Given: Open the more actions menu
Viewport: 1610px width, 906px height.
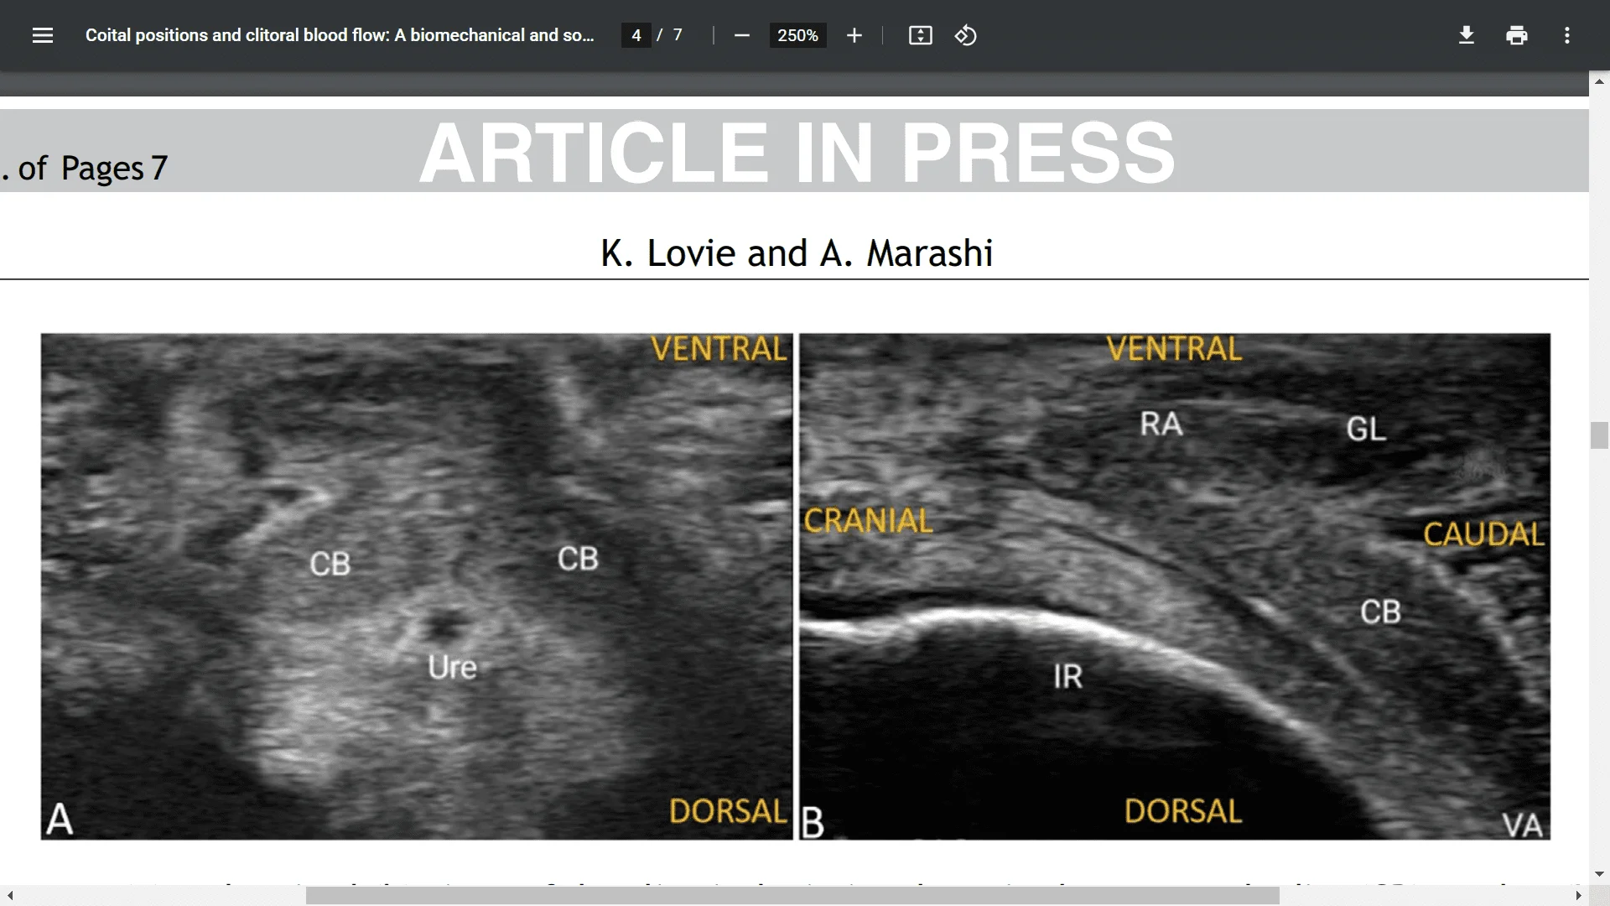Looking at the screenshot, I should (1567, 35).
